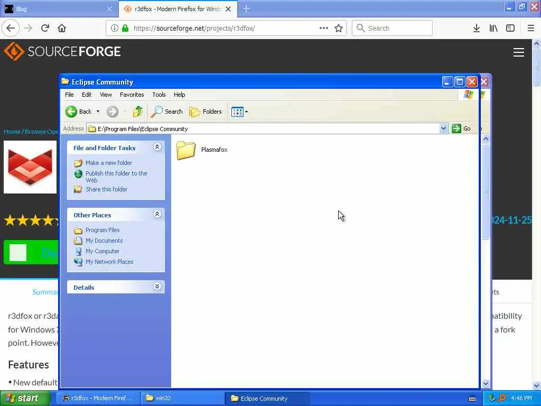Open the Back history dropdown arrow
Viewport: 541px width, 406px height.
coord(98,112)
